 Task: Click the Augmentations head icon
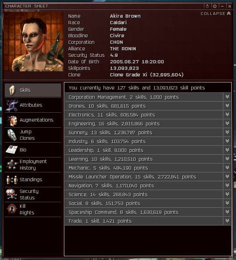(x=12, y=120)
